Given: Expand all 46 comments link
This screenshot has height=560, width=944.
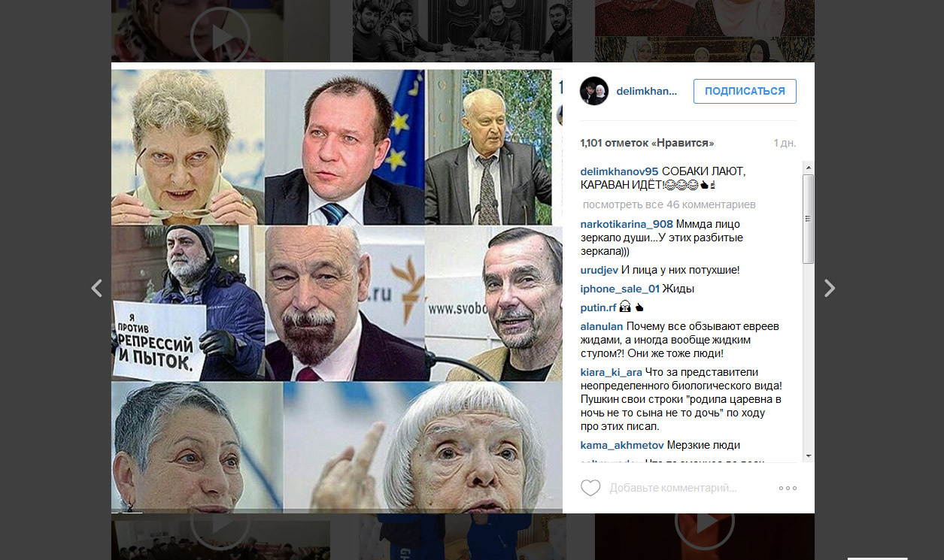Looking at the screenshot, I should [x=669, y=204].
